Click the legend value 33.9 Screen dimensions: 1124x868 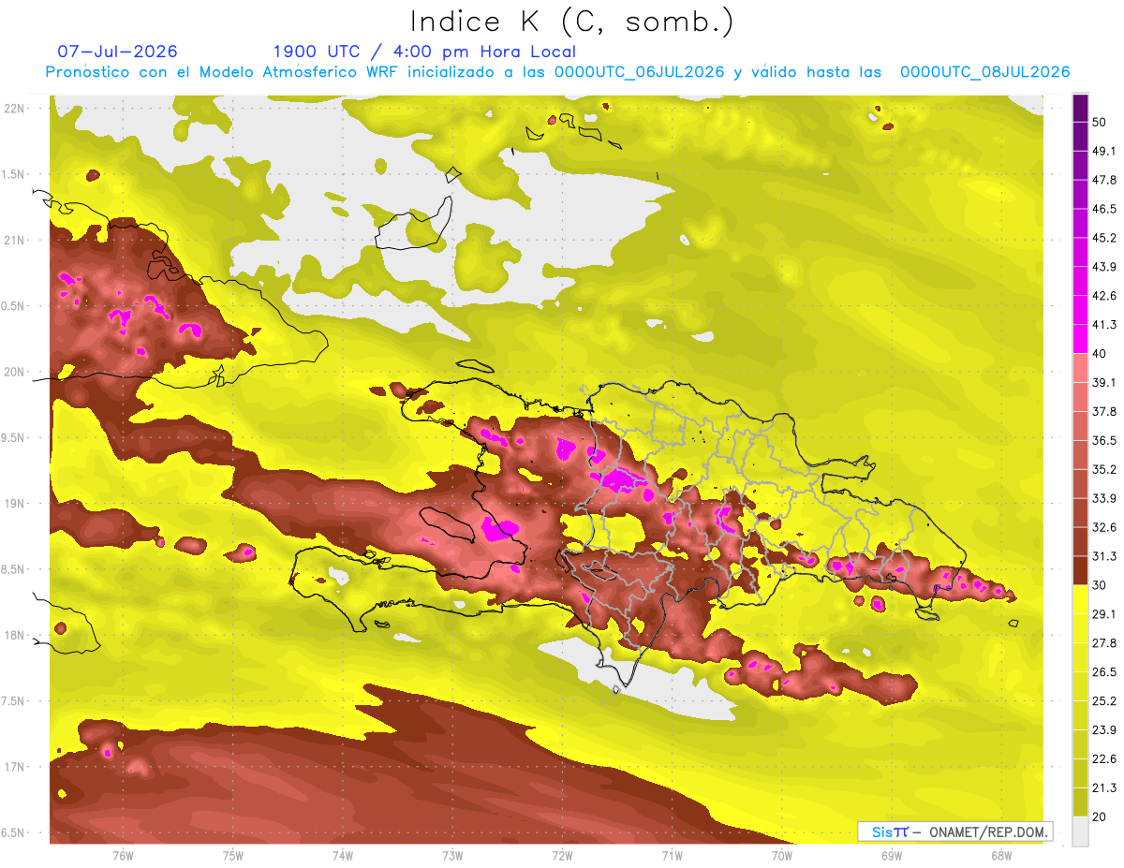(1103, 498)
